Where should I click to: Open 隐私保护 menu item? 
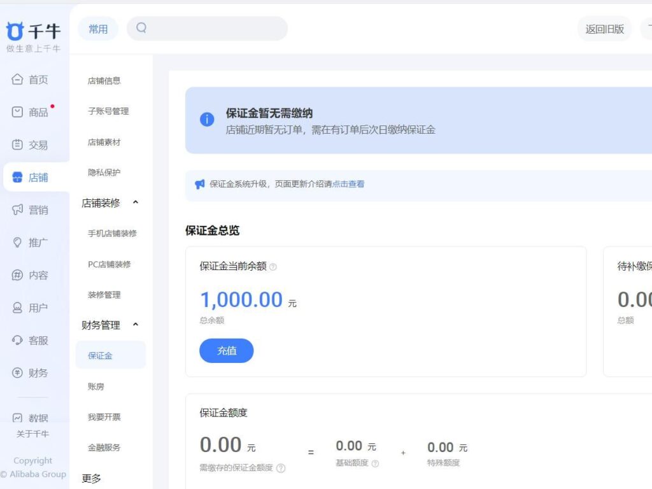[x=104, y=173]
